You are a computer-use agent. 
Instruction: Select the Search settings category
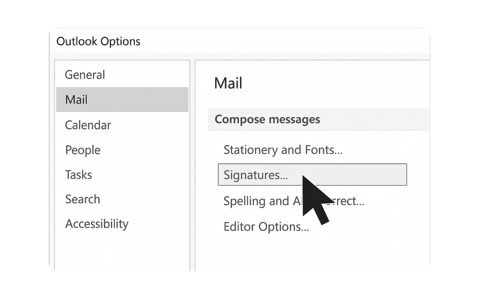83,199
